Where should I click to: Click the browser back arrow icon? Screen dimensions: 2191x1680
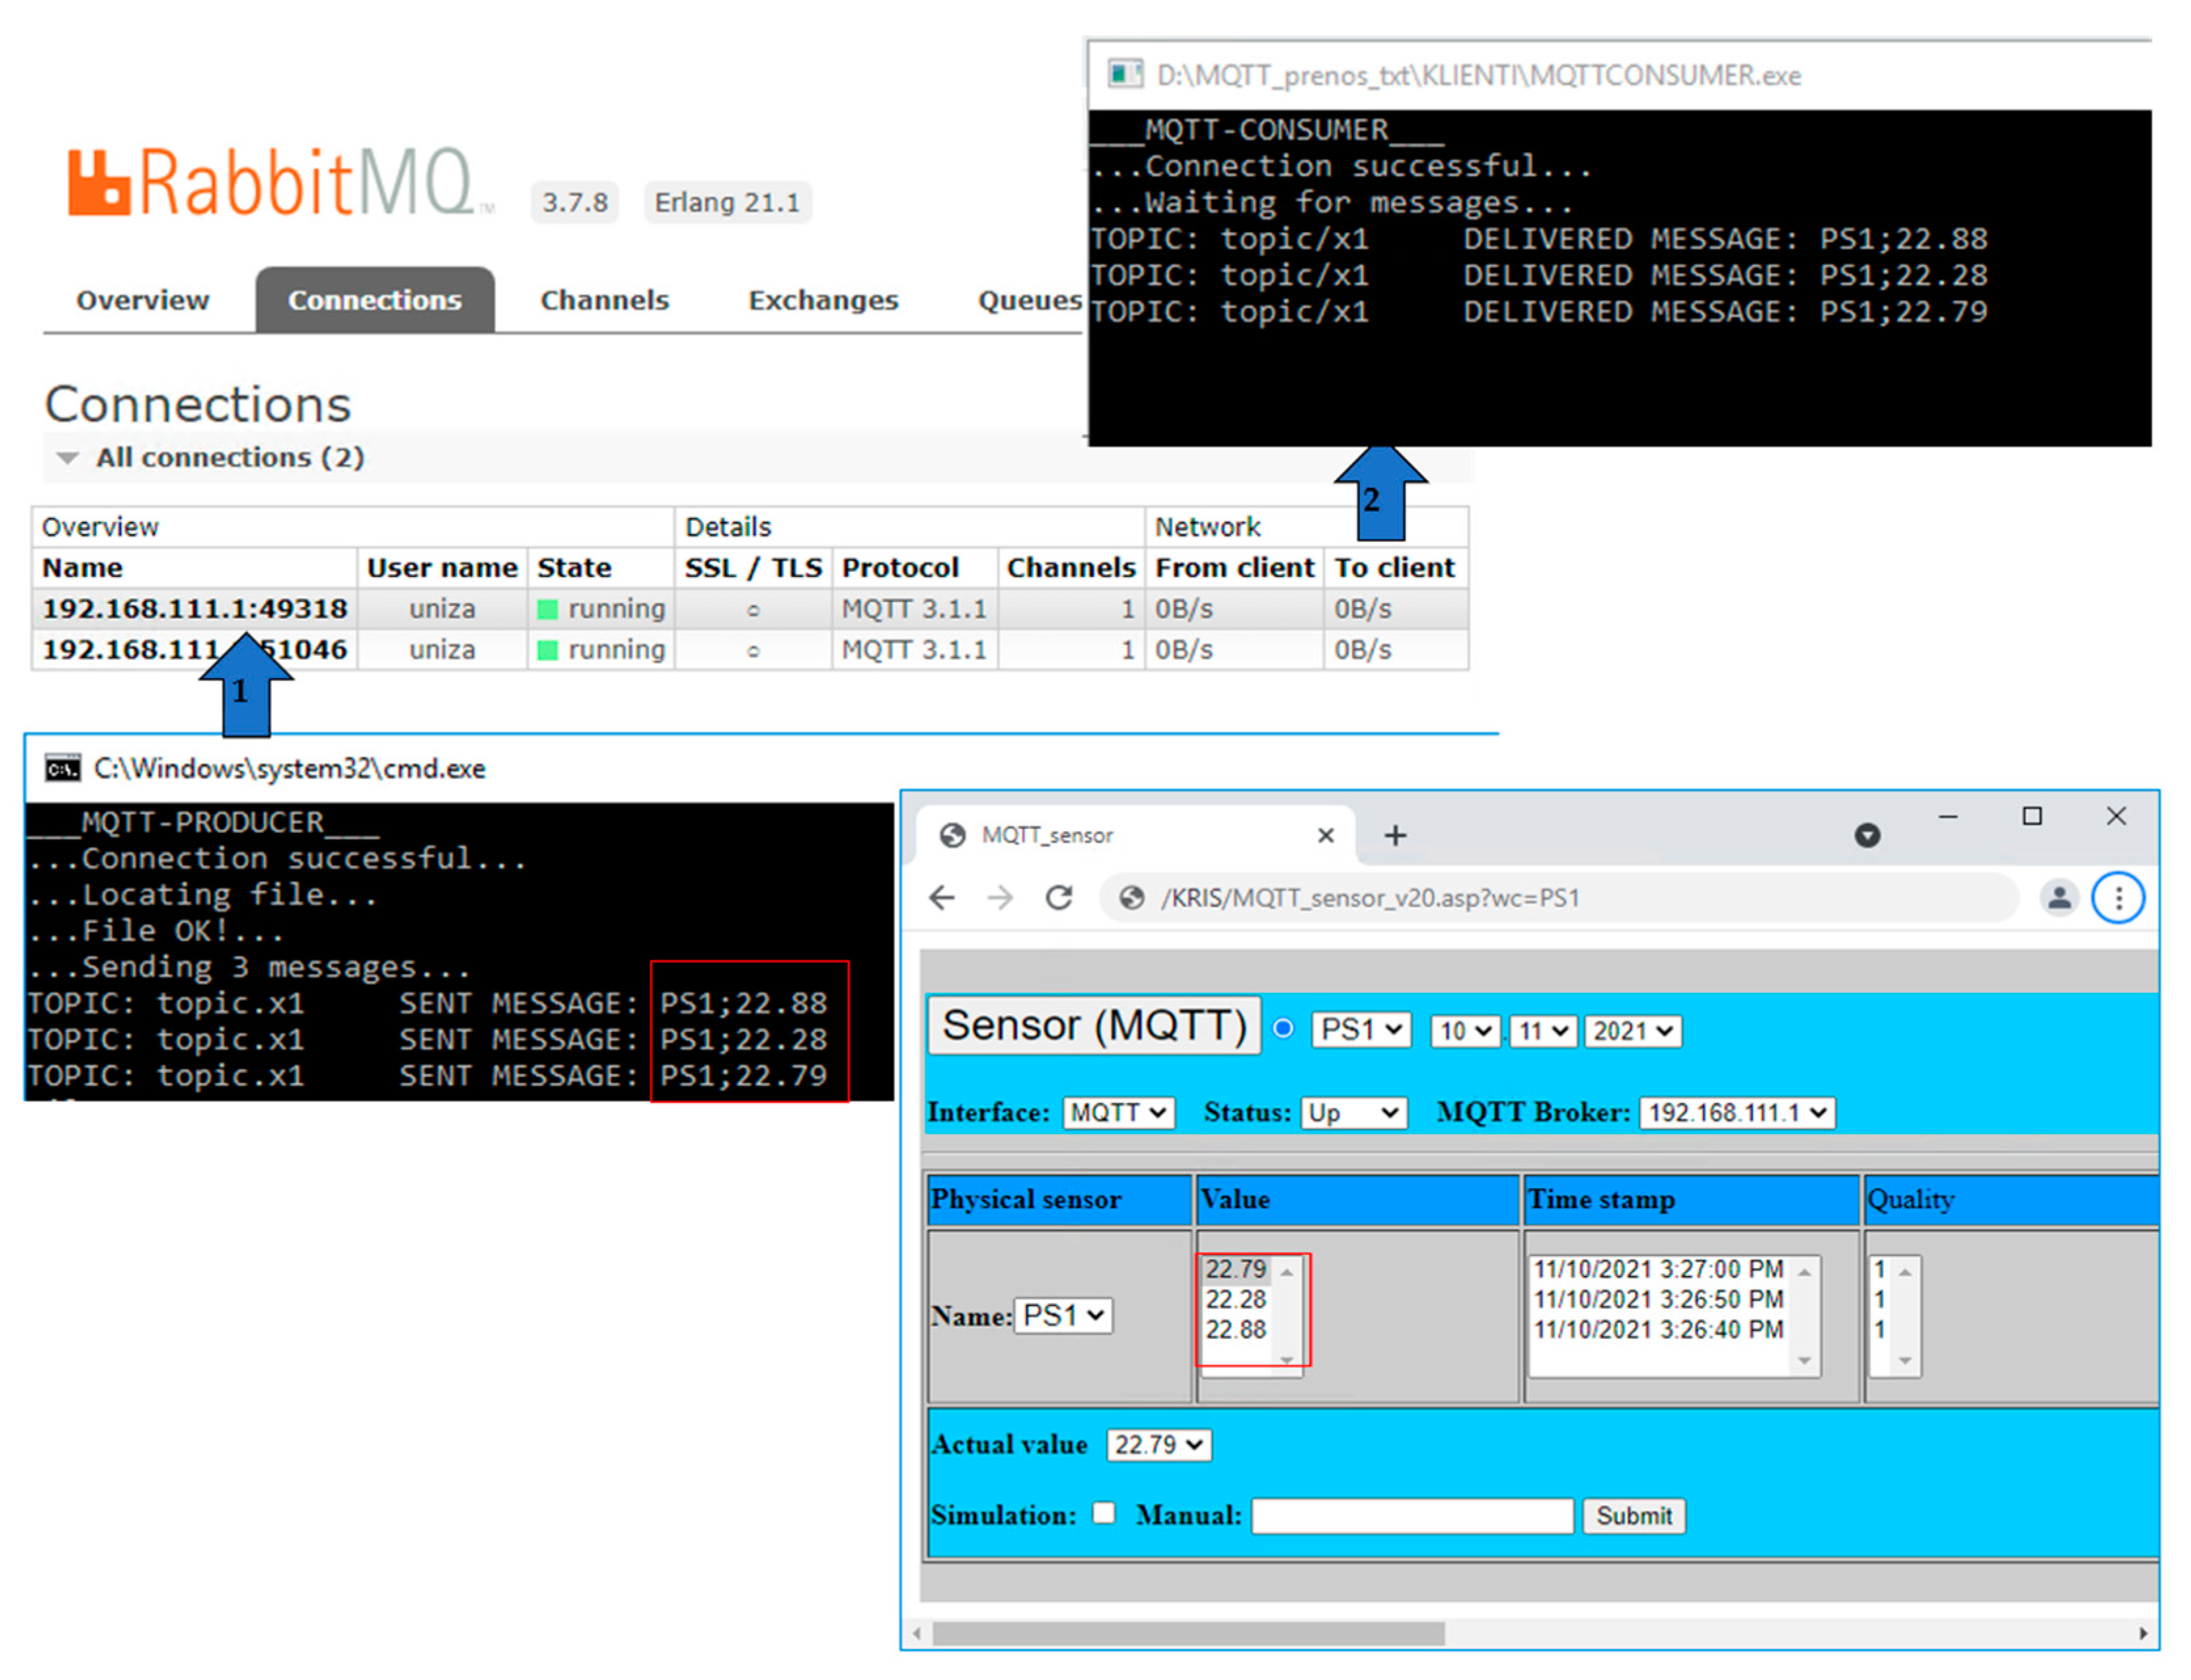click(x=942, y=897)
